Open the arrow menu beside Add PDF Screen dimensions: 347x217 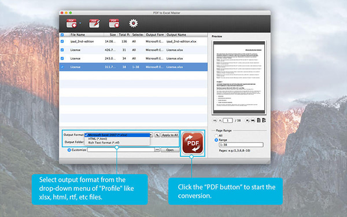click(80, 23)
